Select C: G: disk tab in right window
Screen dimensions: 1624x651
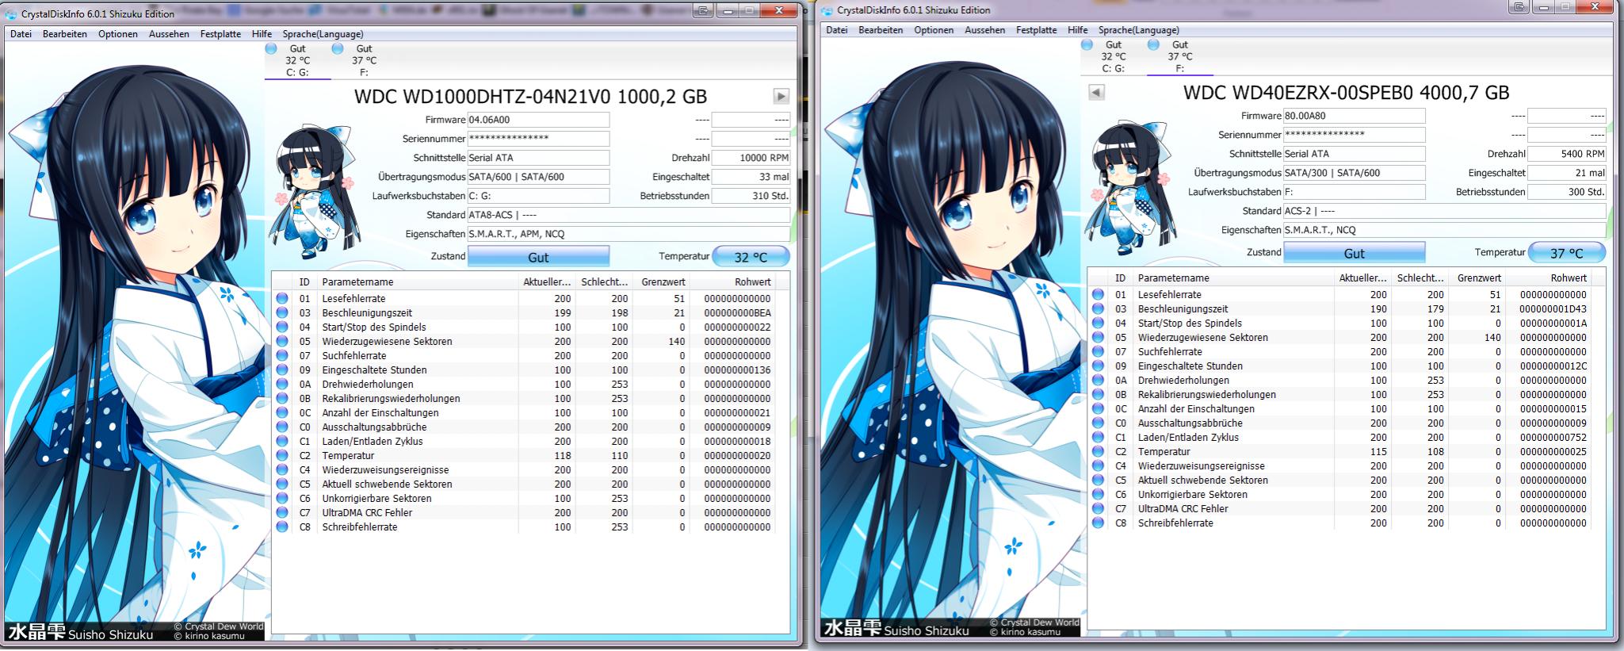point(1113,56)
